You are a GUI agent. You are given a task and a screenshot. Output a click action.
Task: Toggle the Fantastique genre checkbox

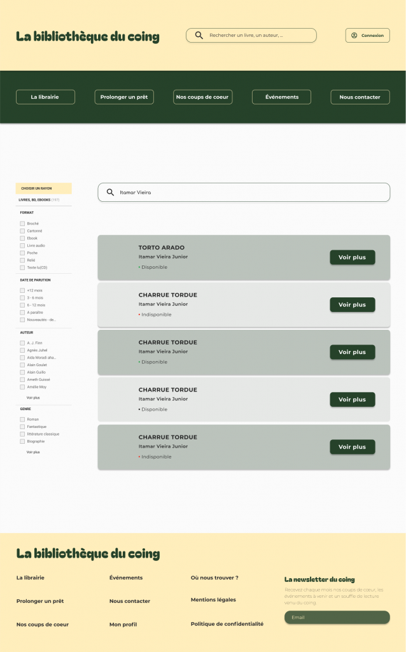pos(22,427)
